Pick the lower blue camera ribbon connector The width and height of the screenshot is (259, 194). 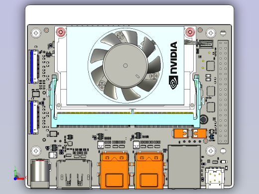coord(34,117)
